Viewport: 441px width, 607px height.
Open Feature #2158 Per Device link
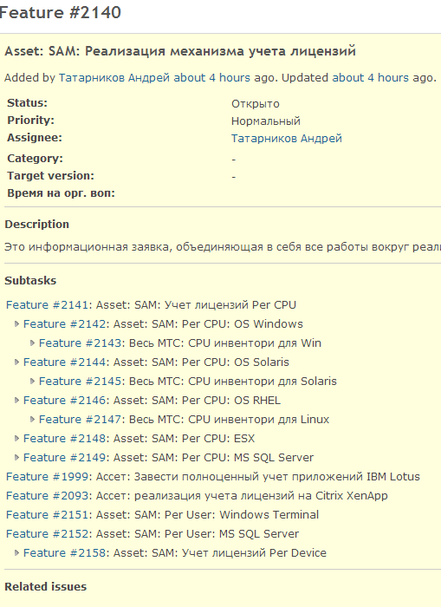coord(65,553)
